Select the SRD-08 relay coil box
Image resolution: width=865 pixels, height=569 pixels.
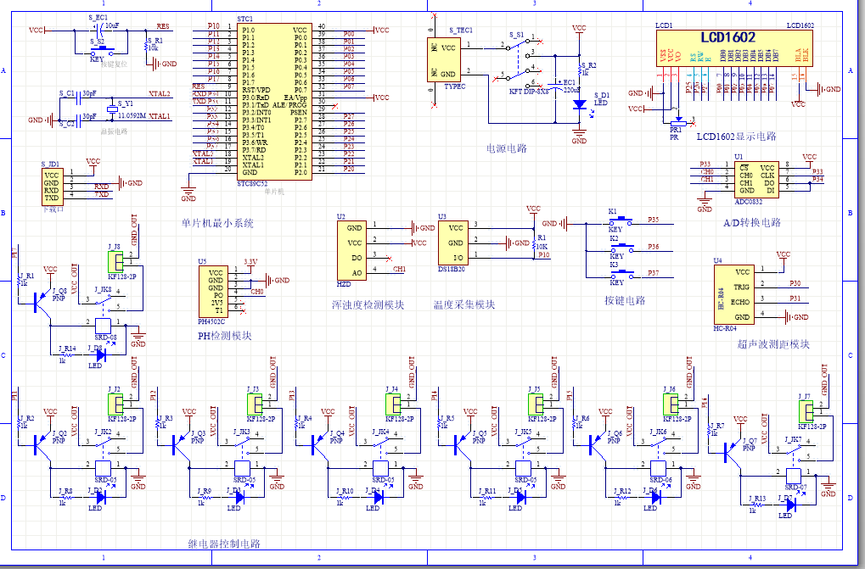tap(104, 325)
